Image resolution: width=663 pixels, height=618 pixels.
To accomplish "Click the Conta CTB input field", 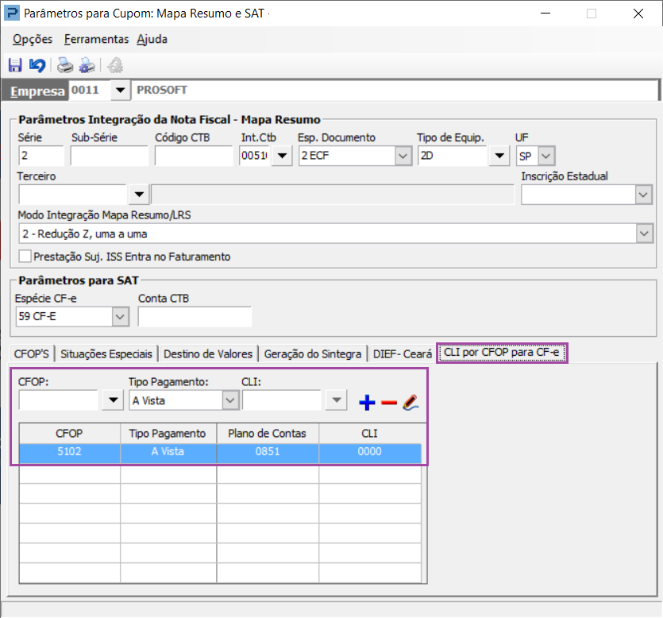I will (x=195, y=316).
